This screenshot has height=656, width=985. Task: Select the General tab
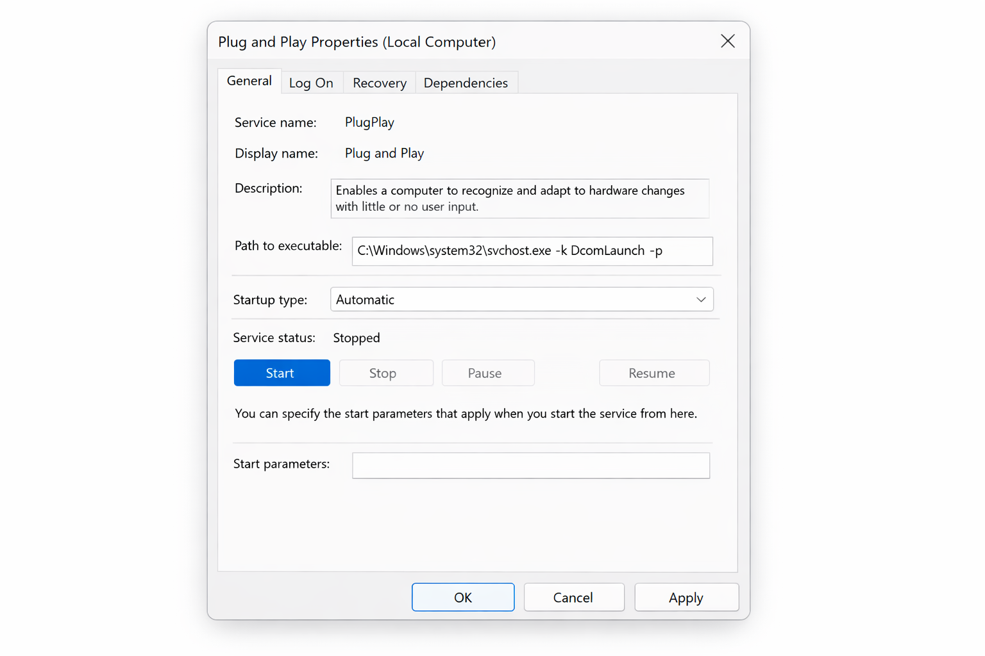pos(249,81)
